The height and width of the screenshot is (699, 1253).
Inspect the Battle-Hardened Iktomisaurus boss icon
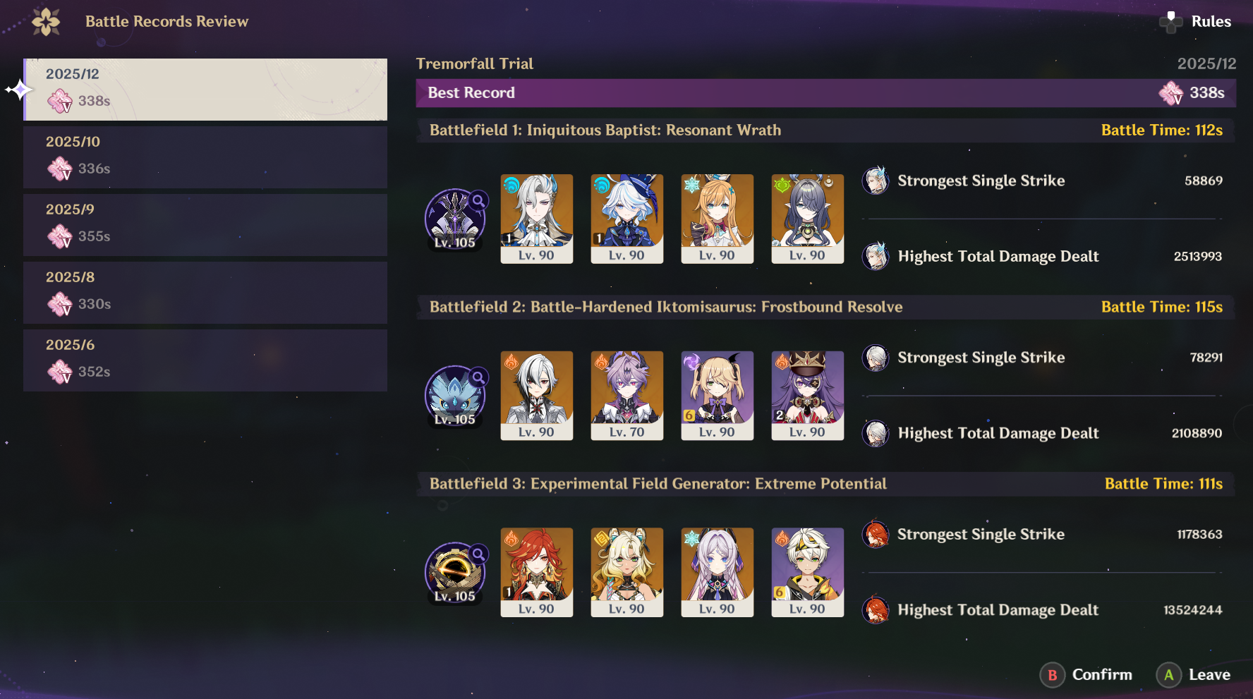click(455, 396)
